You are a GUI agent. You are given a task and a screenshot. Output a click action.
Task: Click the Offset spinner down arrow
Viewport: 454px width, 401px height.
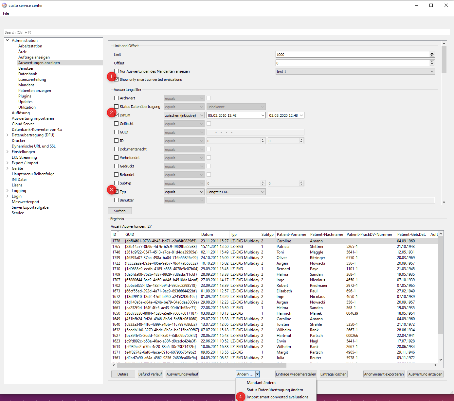coord(432,64)
